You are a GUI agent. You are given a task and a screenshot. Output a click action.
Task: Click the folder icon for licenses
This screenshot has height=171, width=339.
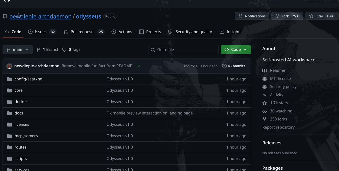(x=10, y=125)
